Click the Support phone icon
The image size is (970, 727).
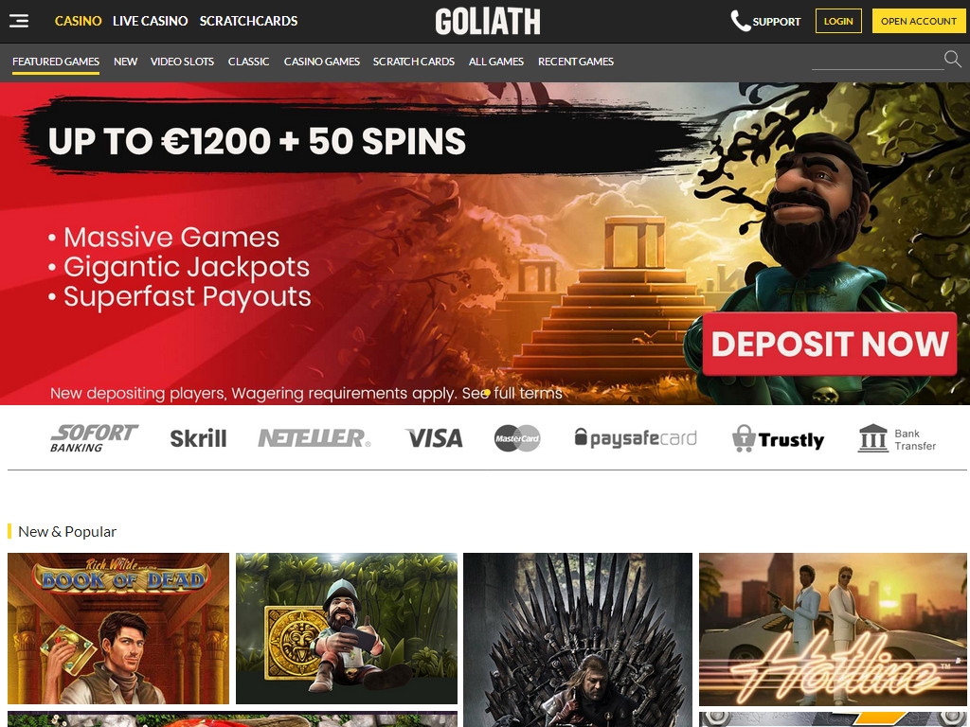point(740,21)
